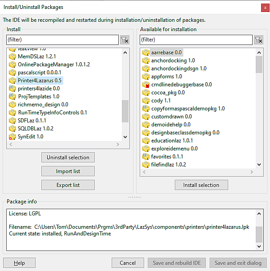Select educationlaz 1.0.1 package
This screenshot has height=271, width=270.
pos(172,141)
